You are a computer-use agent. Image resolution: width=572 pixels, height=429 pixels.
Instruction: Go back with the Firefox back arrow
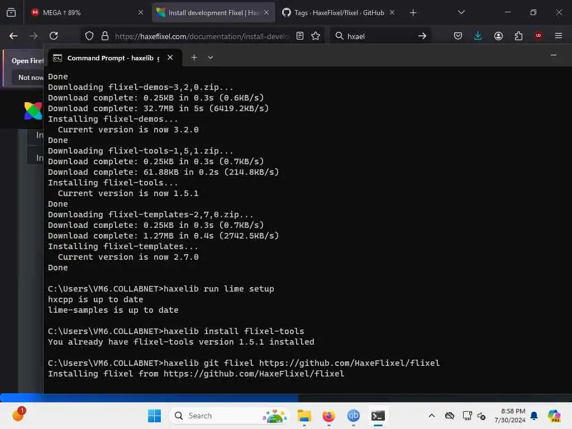(13, 36)
